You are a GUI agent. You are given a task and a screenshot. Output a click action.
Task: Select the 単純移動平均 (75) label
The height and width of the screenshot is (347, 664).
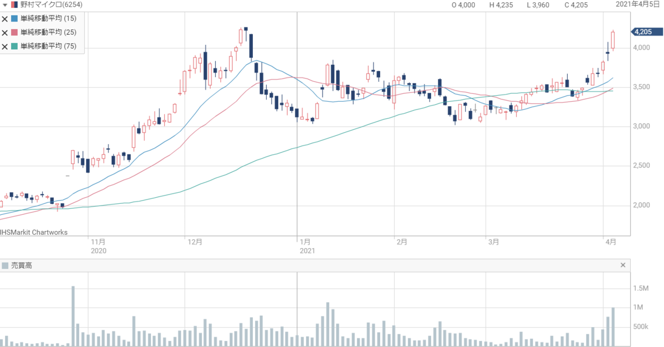click(x=48, y=47)
